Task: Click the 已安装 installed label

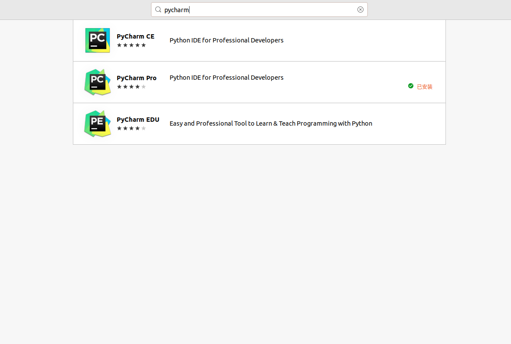Action: pyautogui.click(x=425, y=87)
